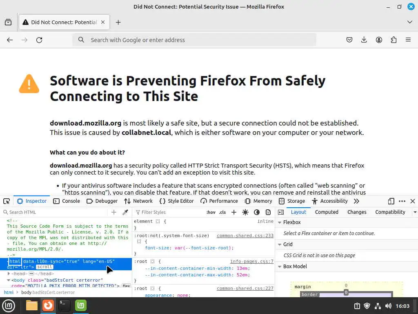
Task: Click the scroll badge on html node
Action: coord(44,267)
